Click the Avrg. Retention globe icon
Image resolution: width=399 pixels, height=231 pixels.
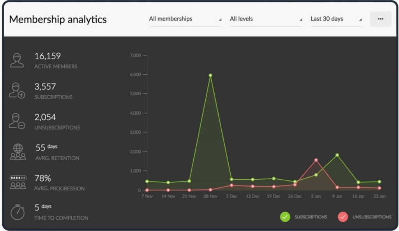tap(18, 152)
